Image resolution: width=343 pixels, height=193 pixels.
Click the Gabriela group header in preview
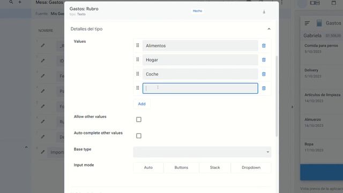[322, 36]
